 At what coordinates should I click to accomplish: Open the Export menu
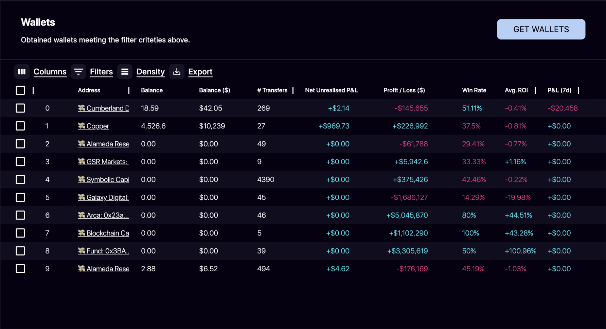pyautogui.click(x=200, y=72)
